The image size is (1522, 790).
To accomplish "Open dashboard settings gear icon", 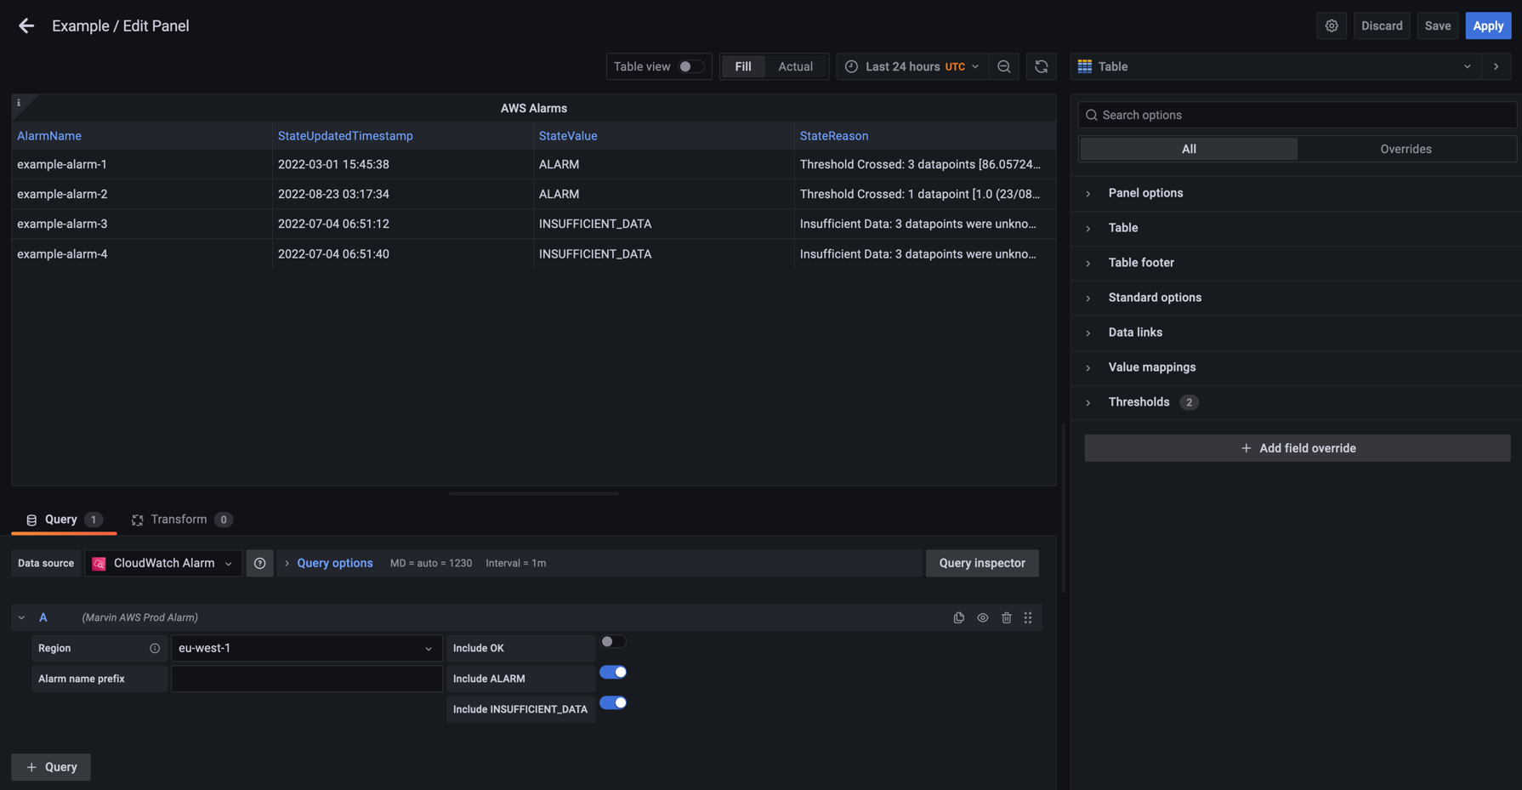I will [x=1332, y=26].
